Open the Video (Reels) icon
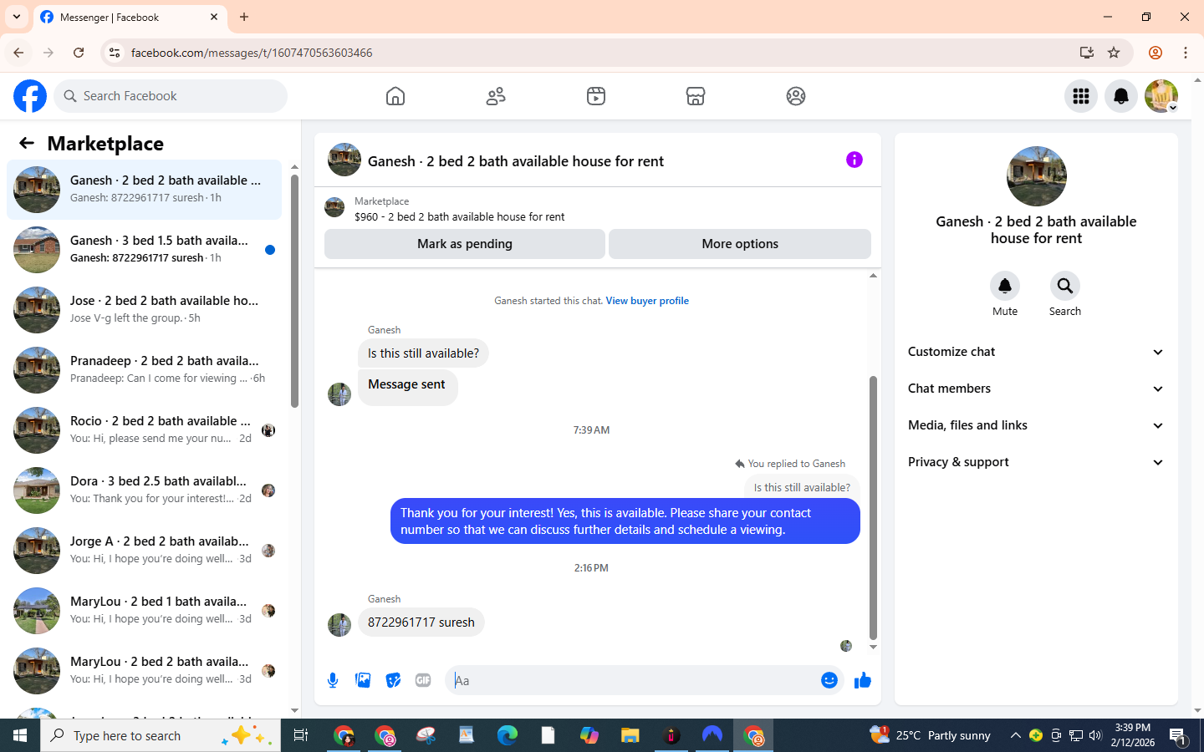 (596, 96)
